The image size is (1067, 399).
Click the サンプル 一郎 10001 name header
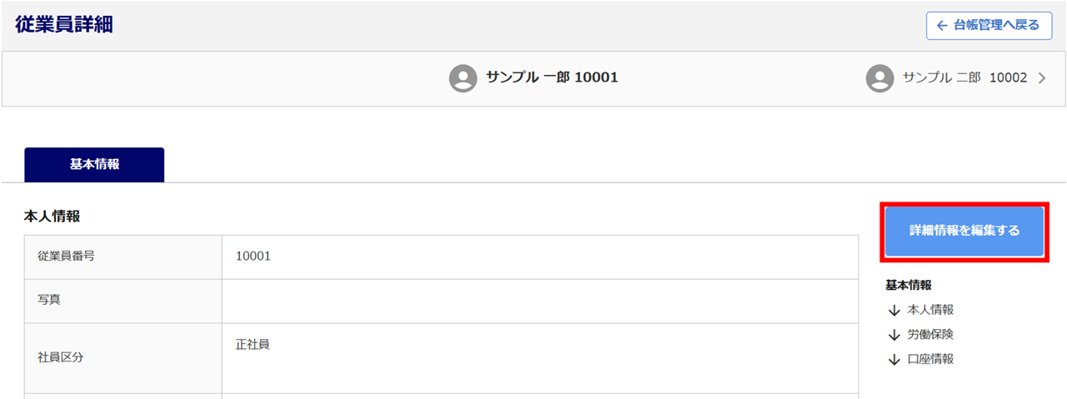coord(552,77)
